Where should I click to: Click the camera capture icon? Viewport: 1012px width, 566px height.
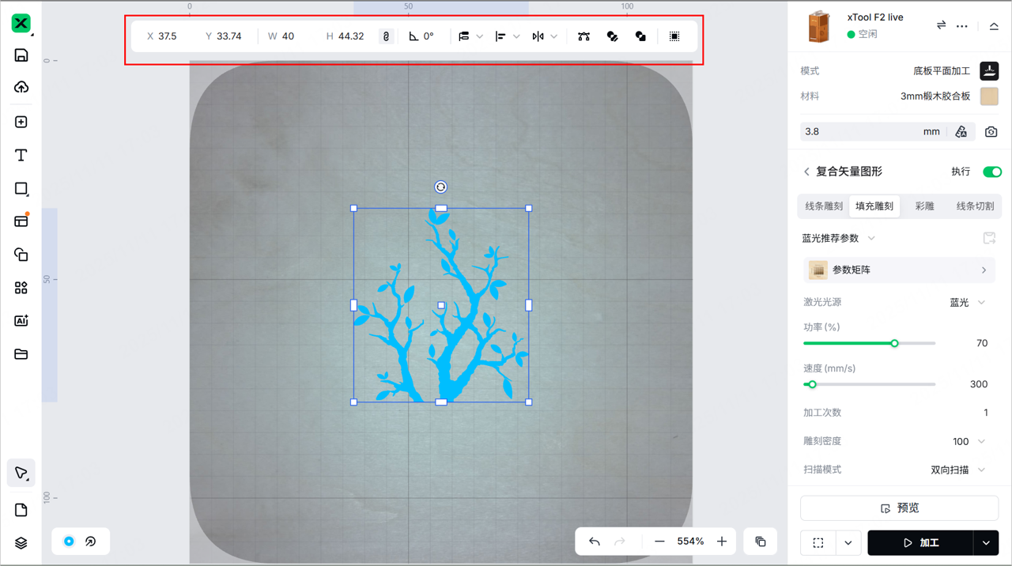click(991, 132)
